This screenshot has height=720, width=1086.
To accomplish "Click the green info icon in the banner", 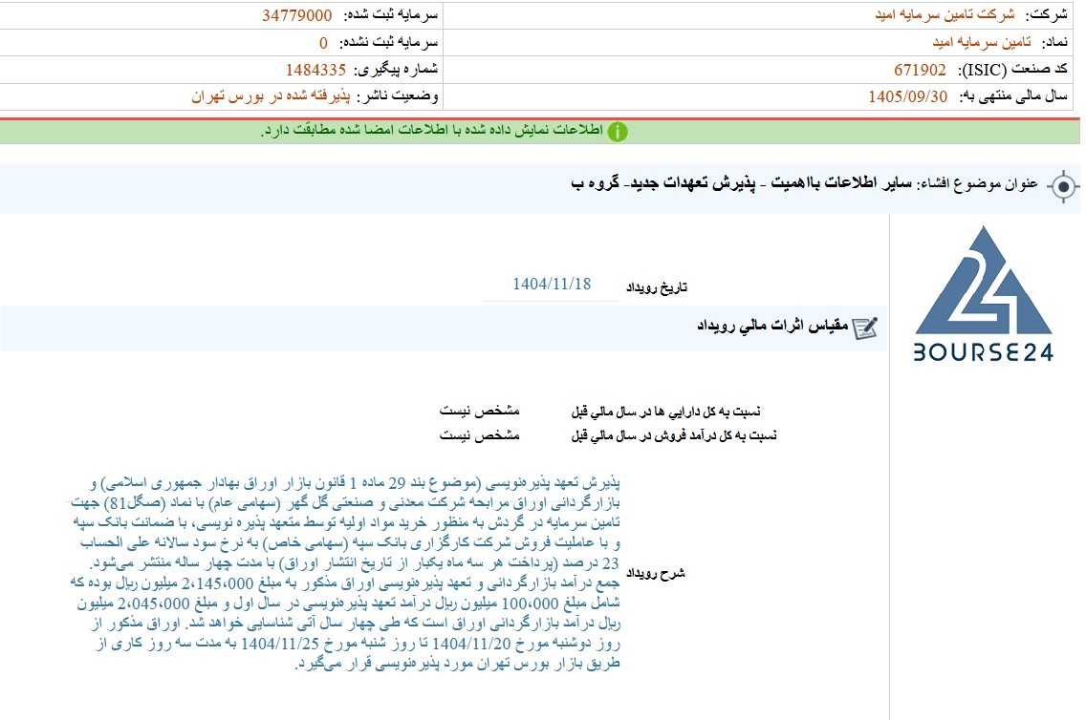I will 618,132.
